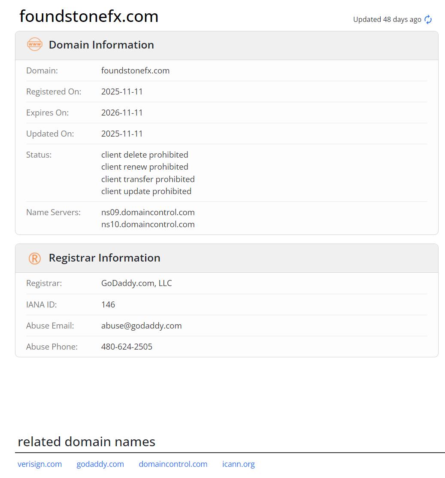Open the domaincontrol.com related domain link

pyautogui.click(x=173, y=464)
